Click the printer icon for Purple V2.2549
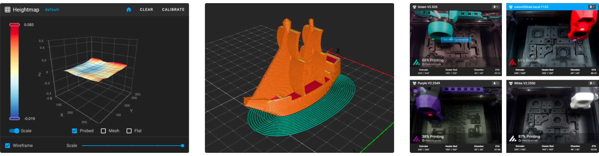Screen dimensions: 599x156 tap(414, 83)
